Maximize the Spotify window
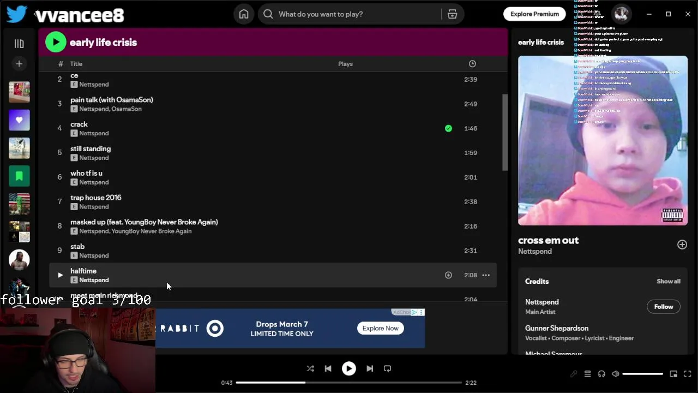Viewport: 698px width, 393px height. point(668,14)
